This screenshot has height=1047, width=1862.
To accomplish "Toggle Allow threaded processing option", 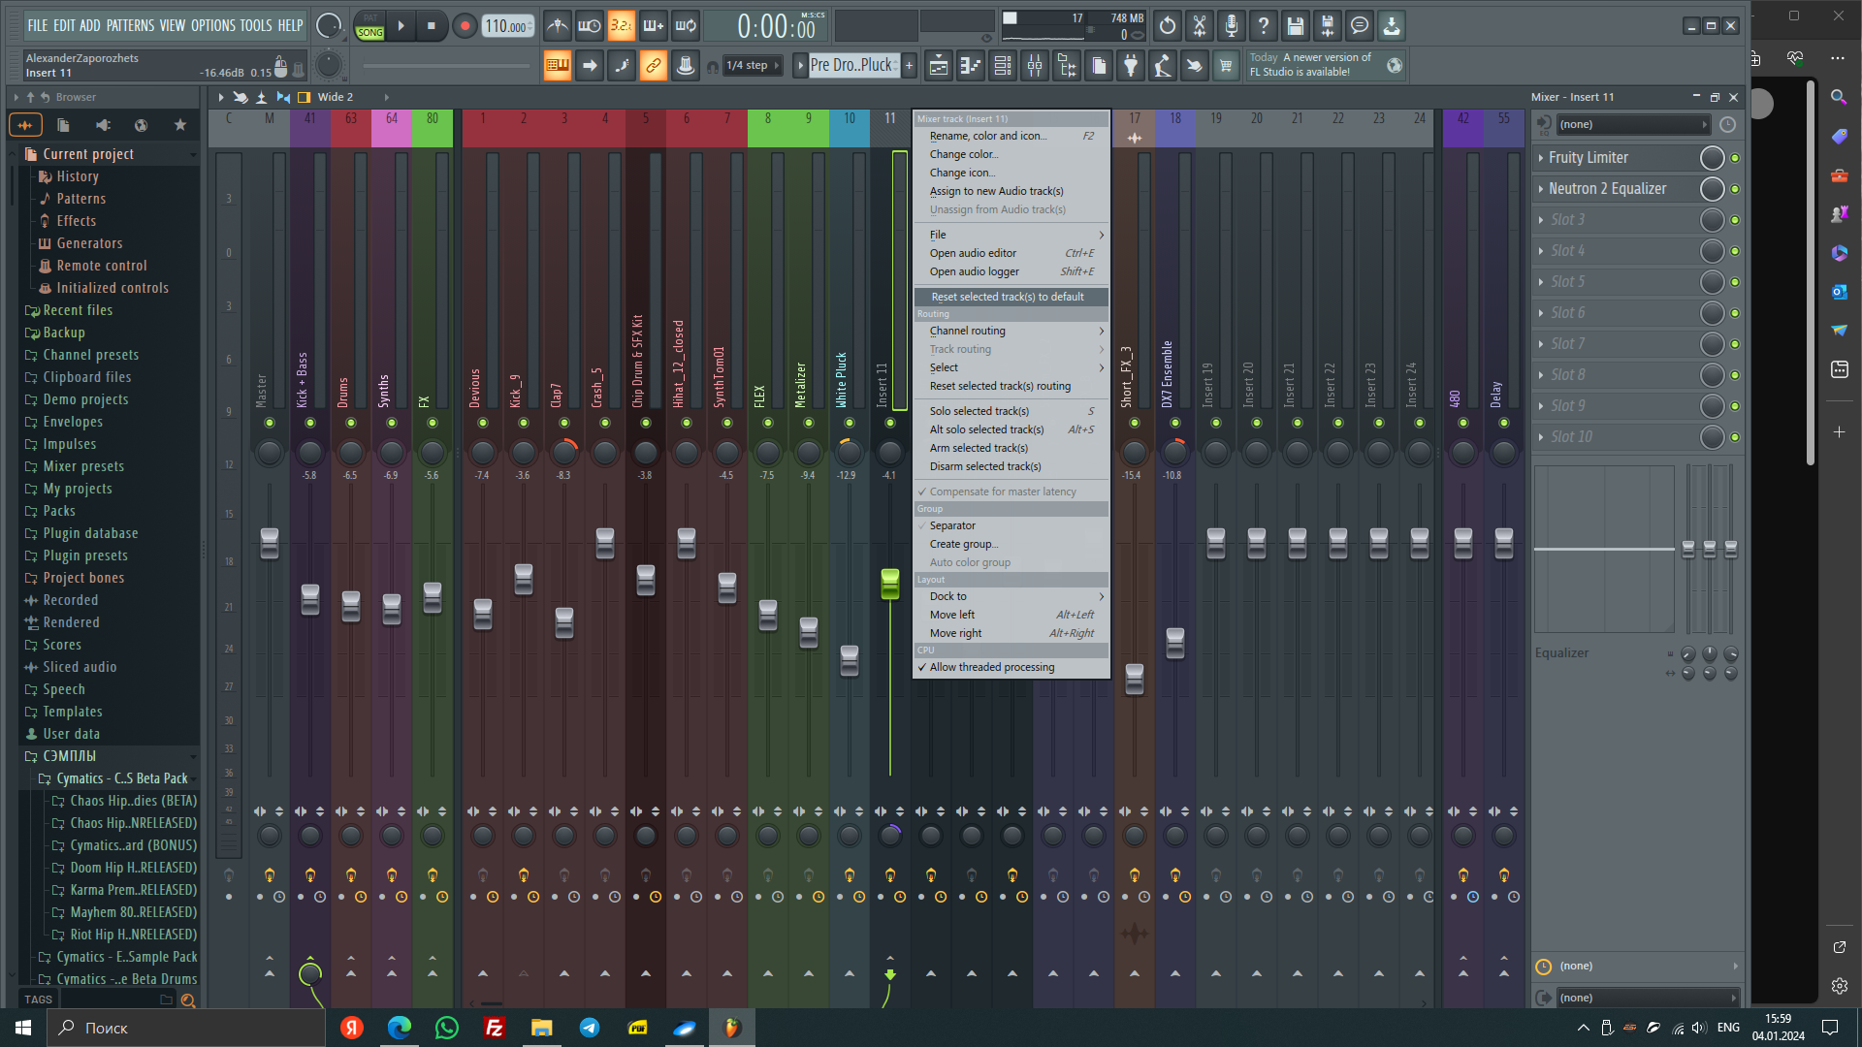I will (991, 667).
